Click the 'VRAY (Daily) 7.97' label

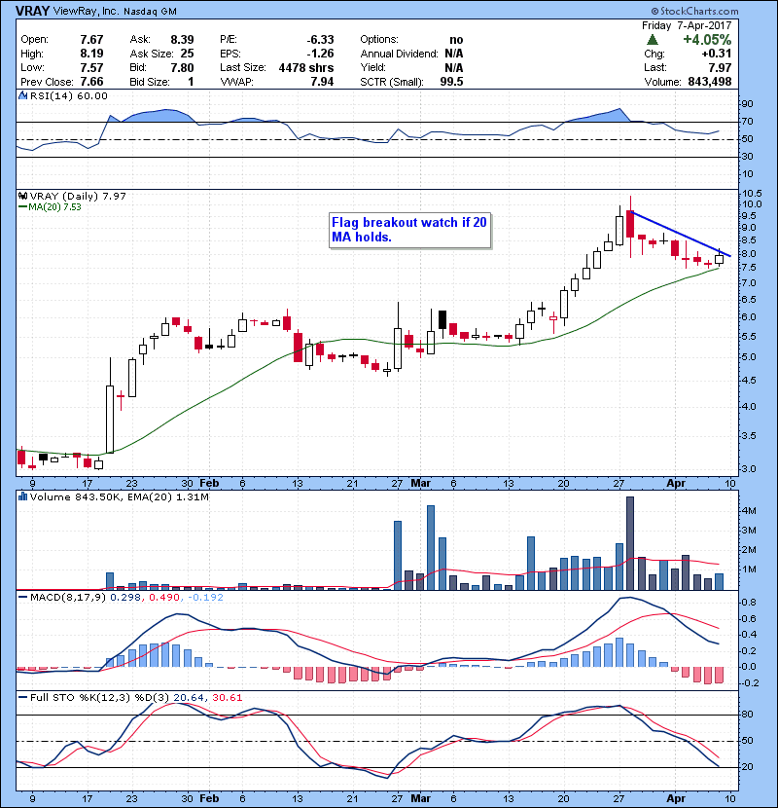pyautogui.click(x=78, y=196)
